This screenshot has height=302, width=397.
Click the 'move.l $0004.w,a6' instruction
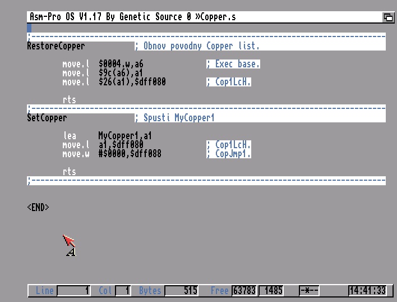(x=103, y=64)
